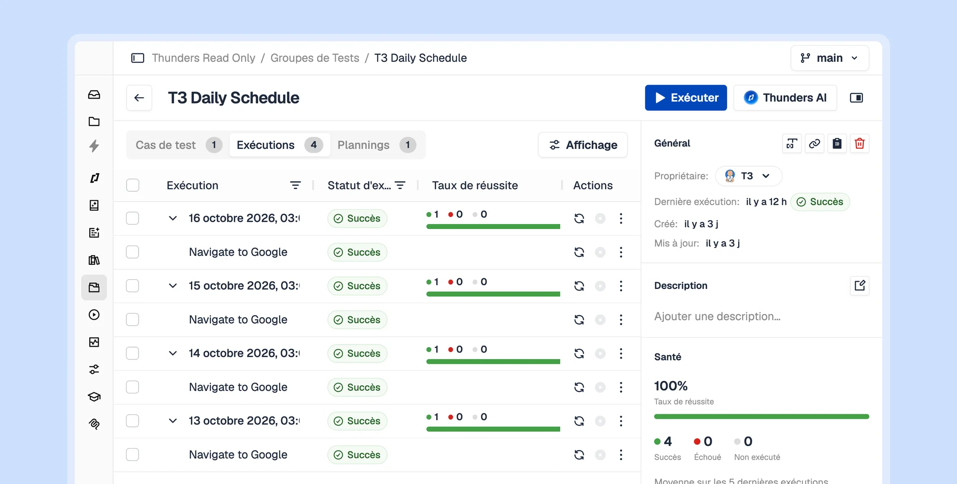
Task: Switch to the Plannings tab
Action: [x=377, y=145]
